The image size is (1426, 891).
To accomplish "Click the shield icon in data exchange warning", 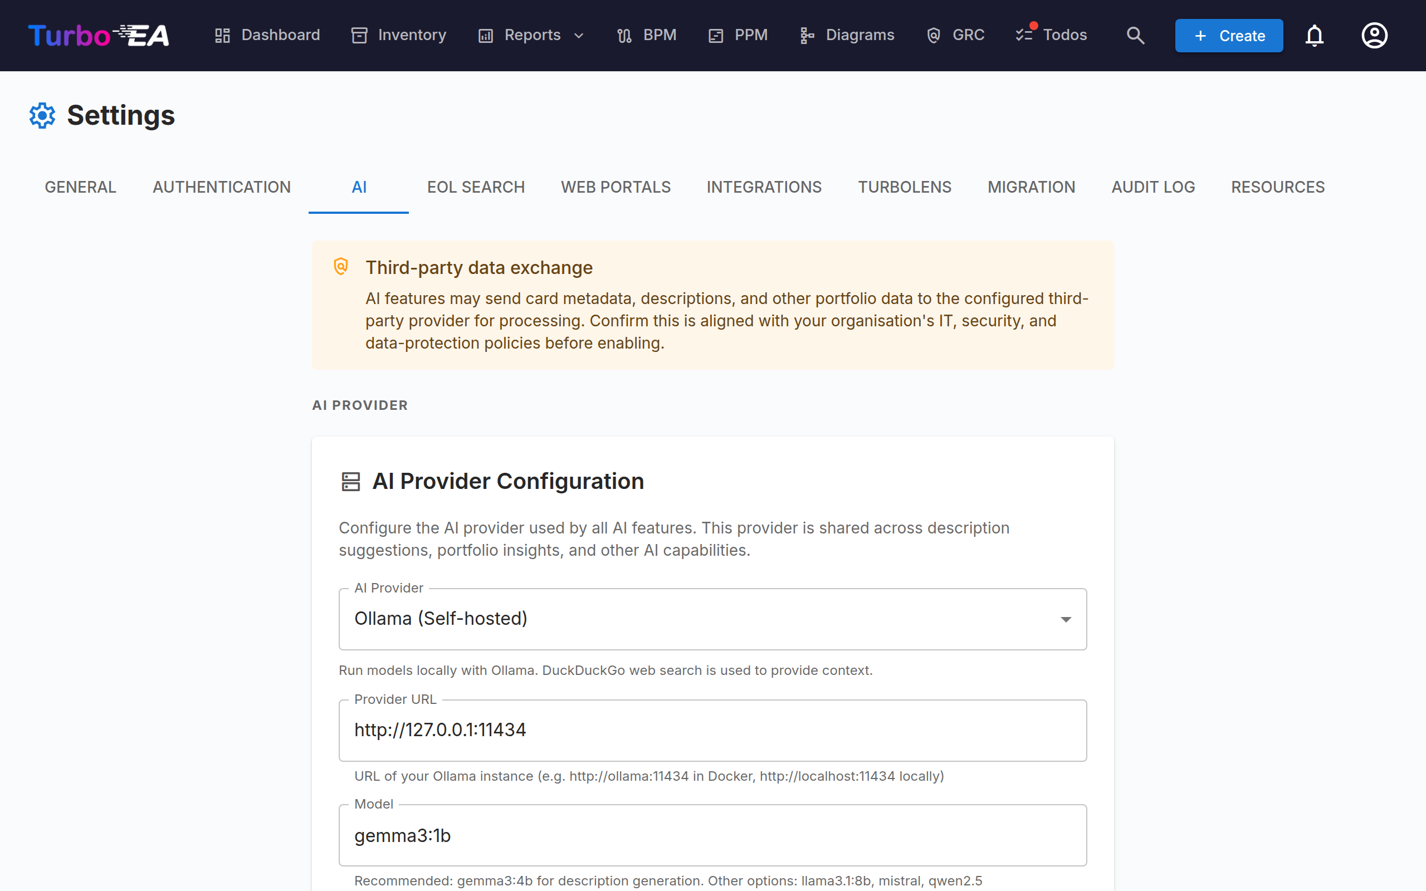I will pos(340,266).
